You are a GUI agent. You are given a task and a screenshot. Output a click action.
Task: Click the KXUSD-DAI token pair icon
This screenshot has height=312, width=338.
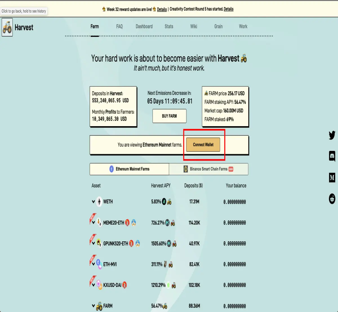click(99, 285)
